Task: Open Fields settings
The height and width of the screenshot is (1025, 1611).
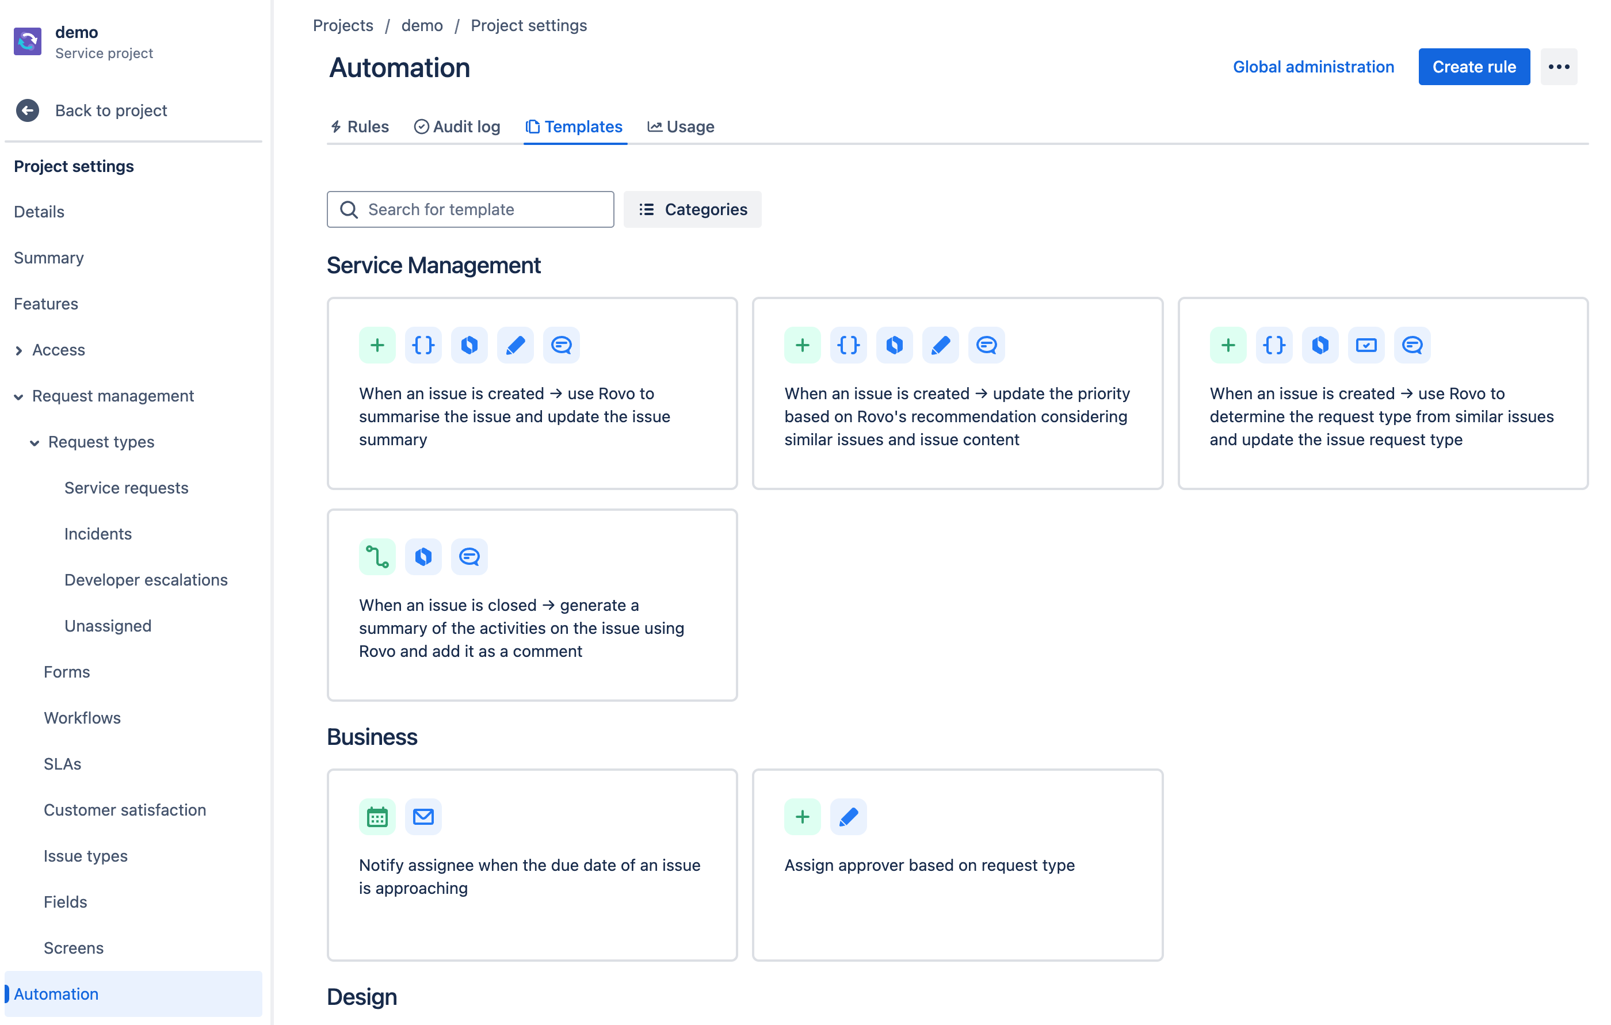Action: click(65, 902)
